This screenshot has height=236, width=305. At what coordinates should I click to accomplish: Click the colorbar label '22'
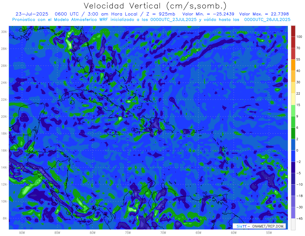pyautogui.click(x=298, y=93)
